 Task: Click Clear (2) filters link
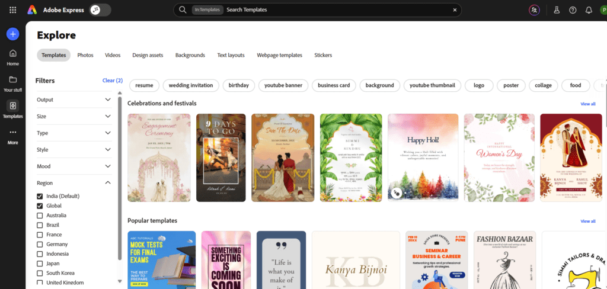(x=112, y=81)
